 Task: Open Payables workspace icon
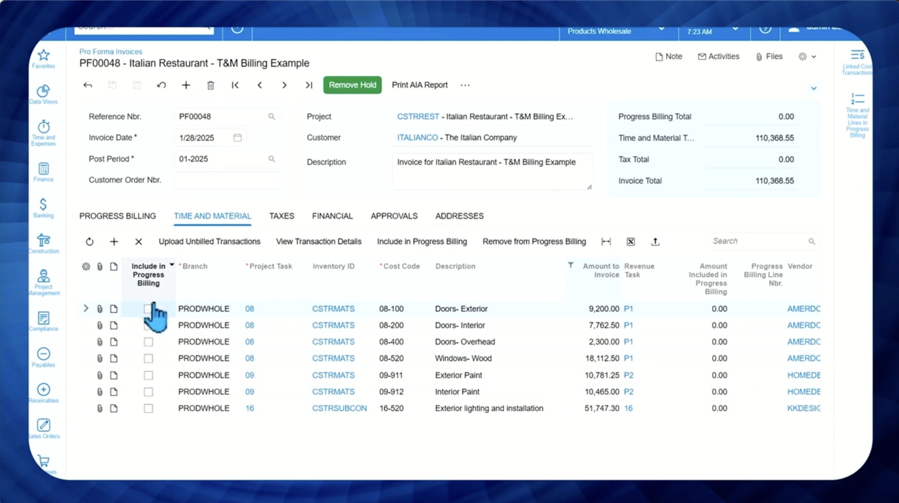tap(43, 357)
